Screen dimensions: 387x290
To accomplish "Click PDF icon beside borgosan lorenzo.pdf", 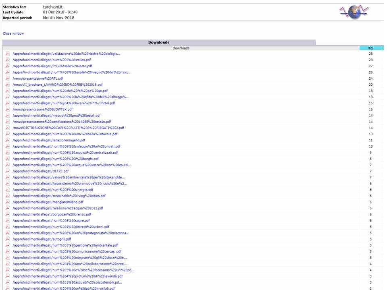I will [7, 214].
